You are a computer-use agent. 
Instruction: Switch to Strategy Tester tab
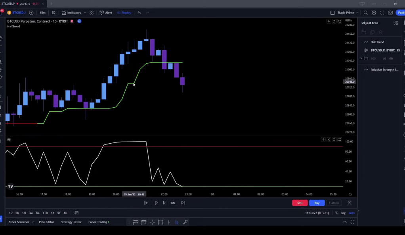click(71, 222)
